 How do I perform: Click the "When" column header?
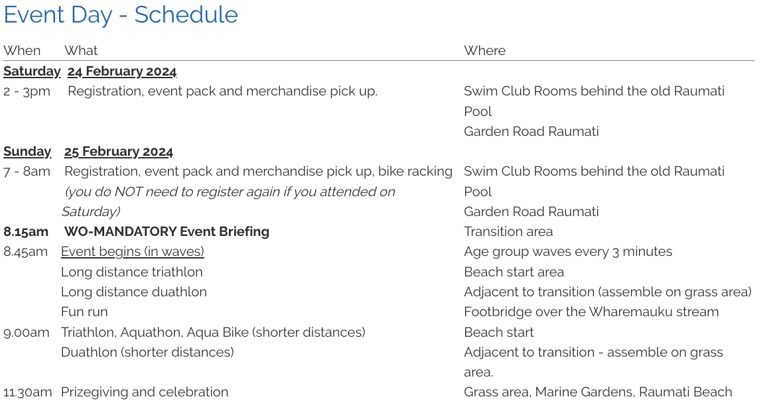pos(22,50)
